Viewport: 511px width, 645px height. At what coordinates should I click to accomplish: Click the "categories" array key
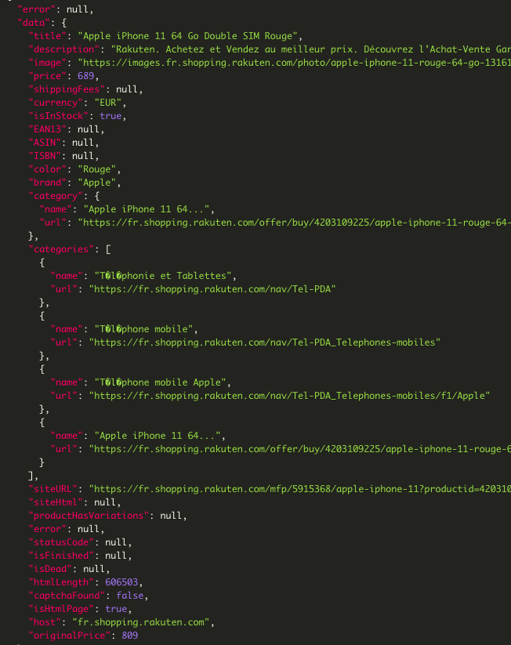(61, 249)
